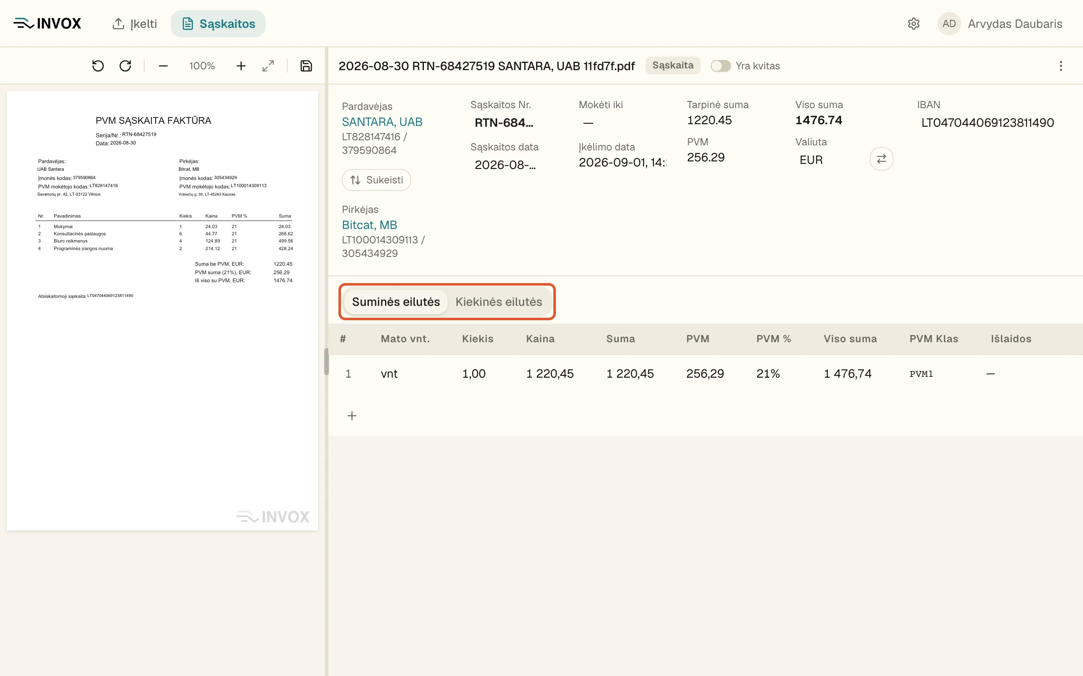Rotate document counterclockwise

click(98, 66)
